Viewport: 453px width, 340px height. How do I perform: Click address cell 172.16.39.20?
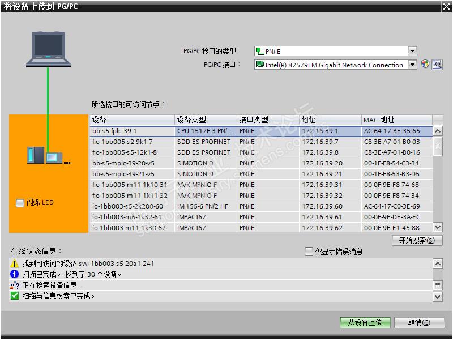click(330, 163)
